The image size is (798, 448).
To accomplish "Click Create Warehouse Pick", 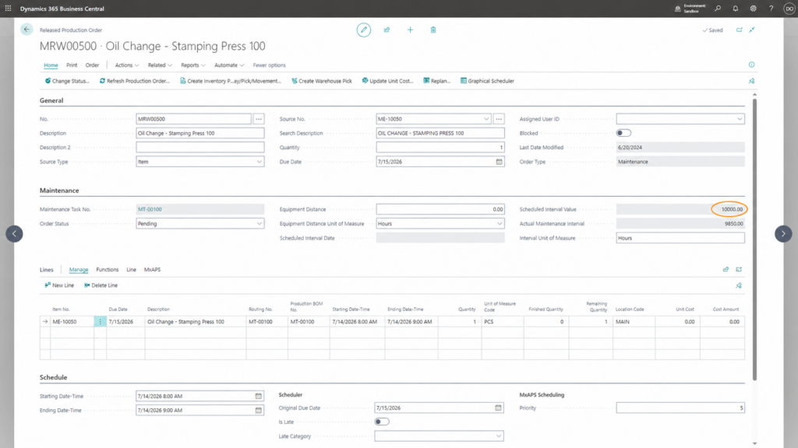I will click(321, 81).
